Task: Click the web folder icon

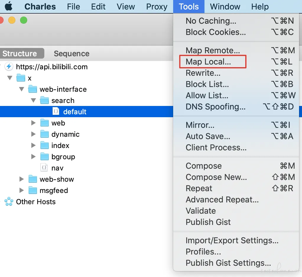Action: (45, 123)
